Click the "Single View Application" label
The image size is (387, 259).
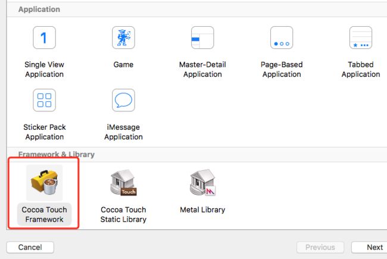tap(45, 70)
